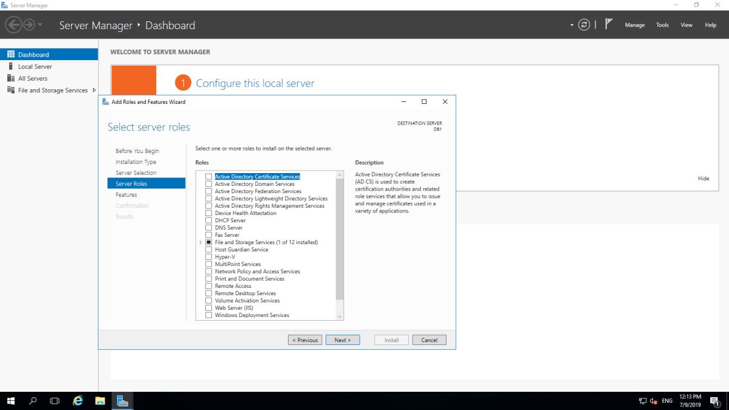Go to Before You Begin wizard step
Viewport: 729px width, 410px height.
(137, 151)
